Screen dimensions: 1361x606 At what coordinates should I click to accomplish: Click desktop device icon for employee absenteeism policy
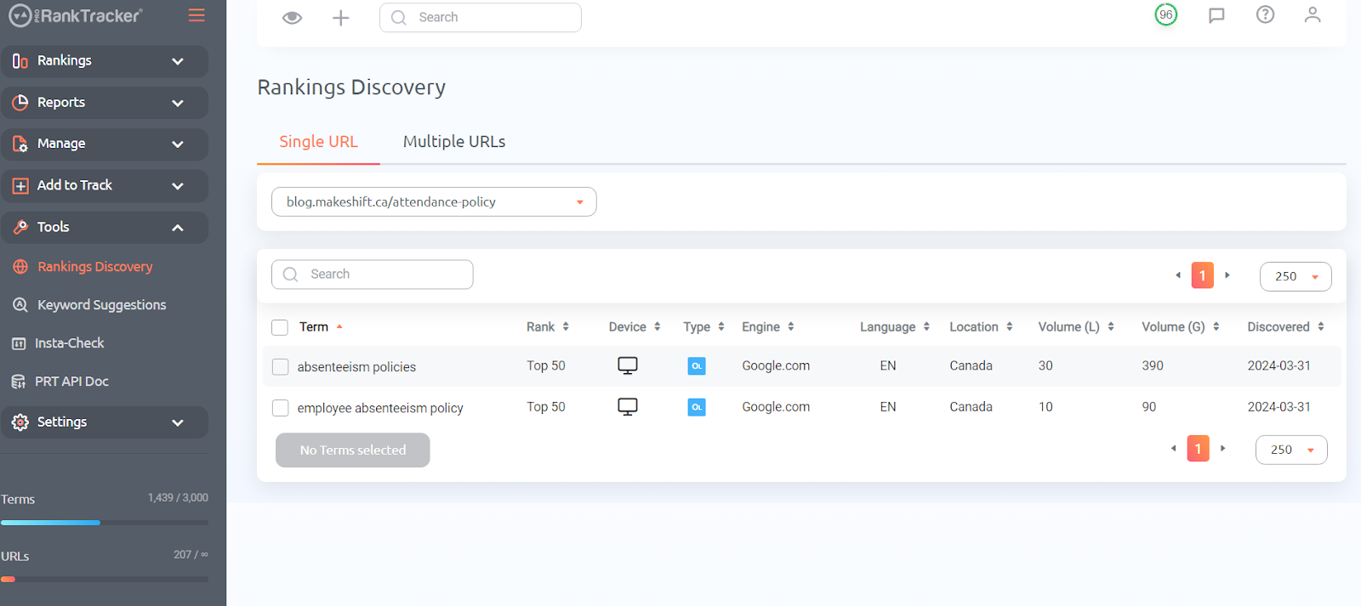(628, 407)
